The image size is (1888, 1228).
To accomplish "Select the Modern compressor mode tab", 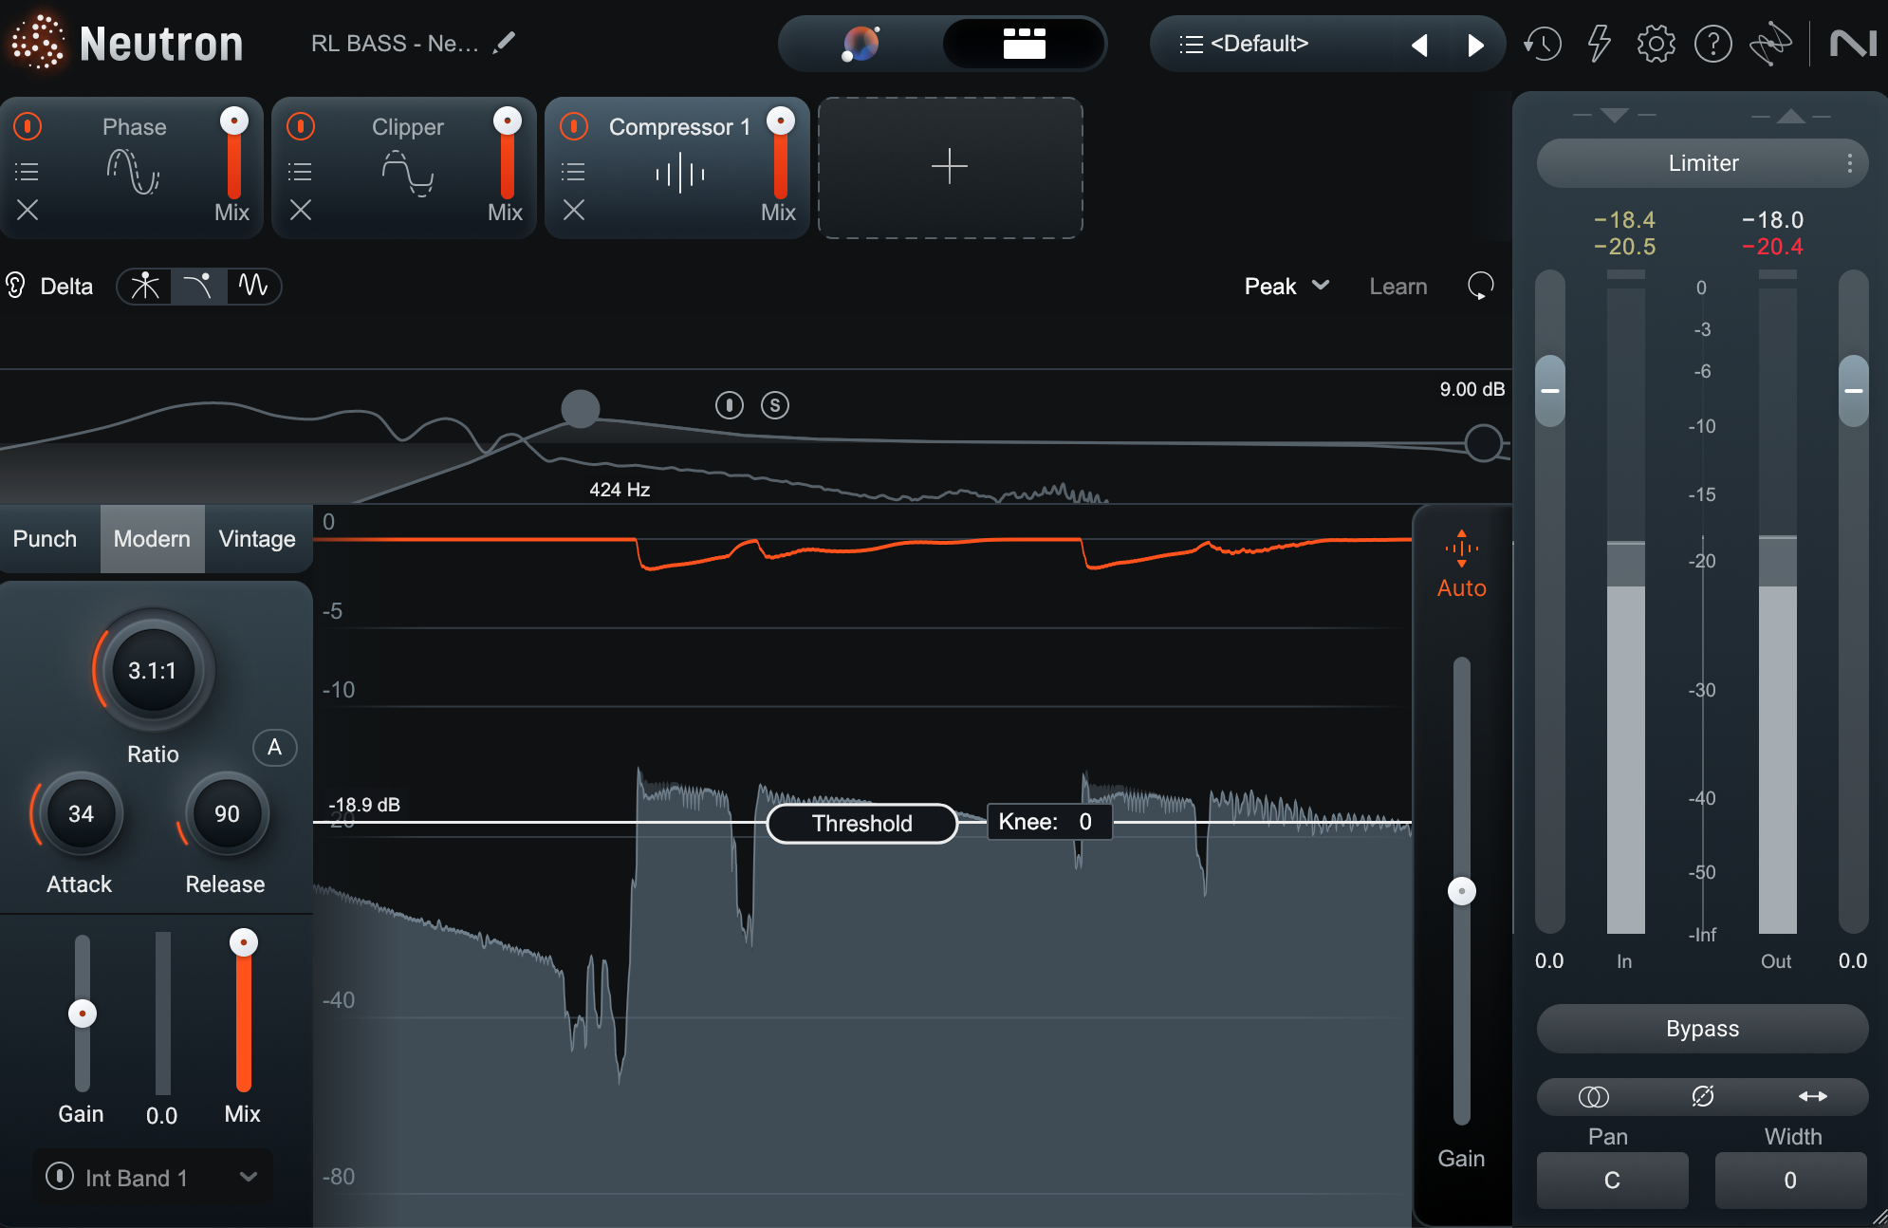I will 152,539.
